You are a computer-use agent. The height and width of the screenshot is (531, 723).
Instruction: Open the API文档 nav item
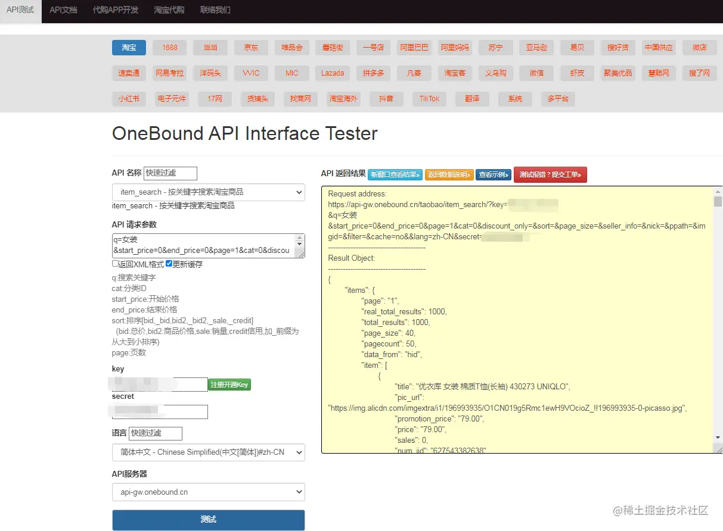point(63,11)
